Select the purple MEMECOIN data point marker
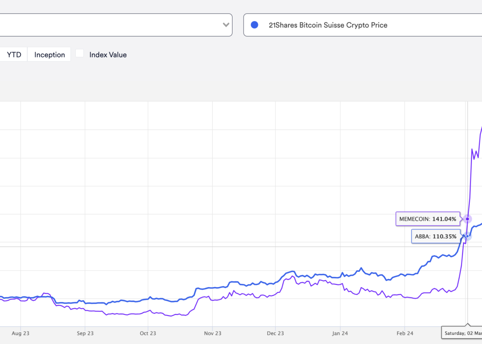Viewport: 482px width, 344px height. point(467,219)
